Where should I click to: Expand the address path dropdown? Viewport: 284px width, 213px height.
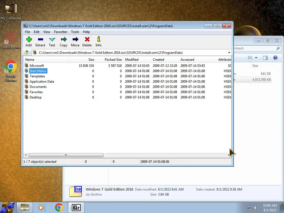[x=229, y=52]
